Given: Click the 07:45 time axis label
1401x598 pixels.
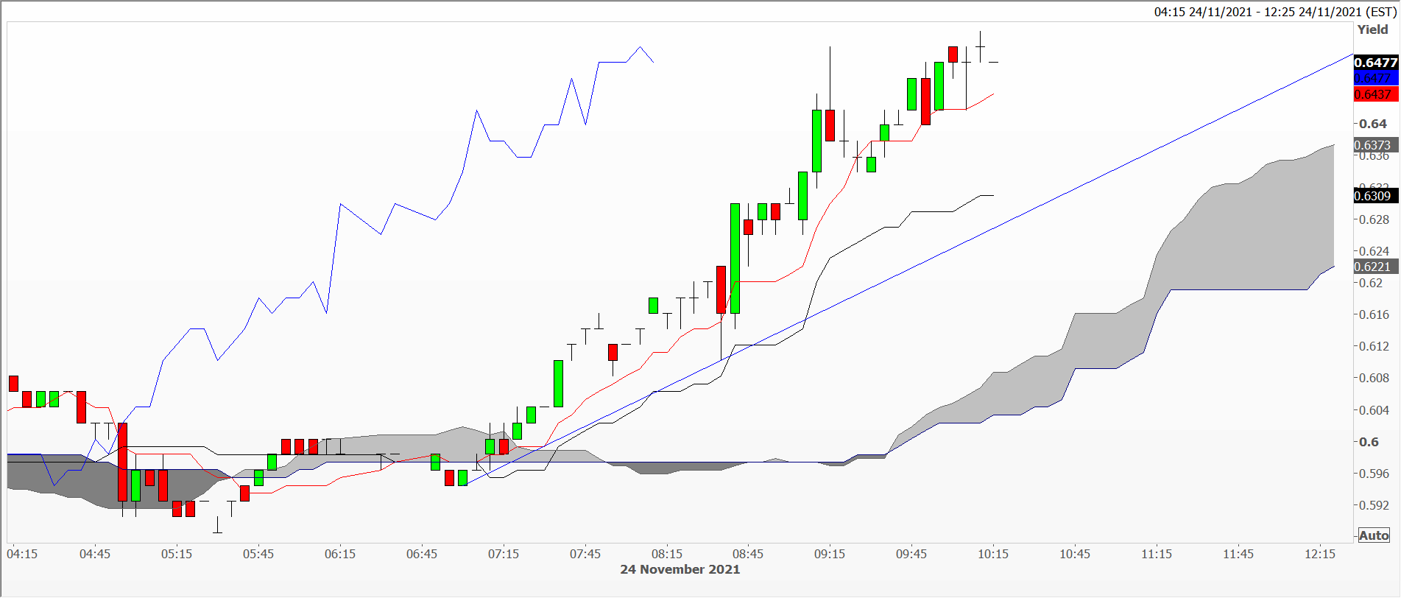Looking at the screenshot, I should pyautogui.click(x=585, y=554).
